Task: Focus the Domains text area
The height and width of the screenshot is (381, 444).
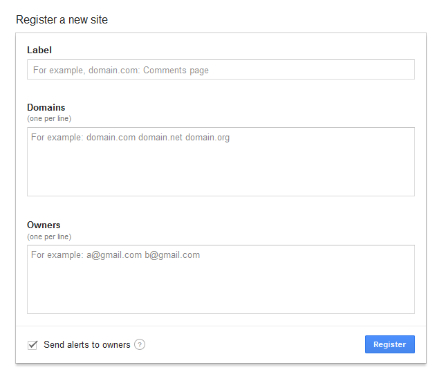Action: point(221,162)
